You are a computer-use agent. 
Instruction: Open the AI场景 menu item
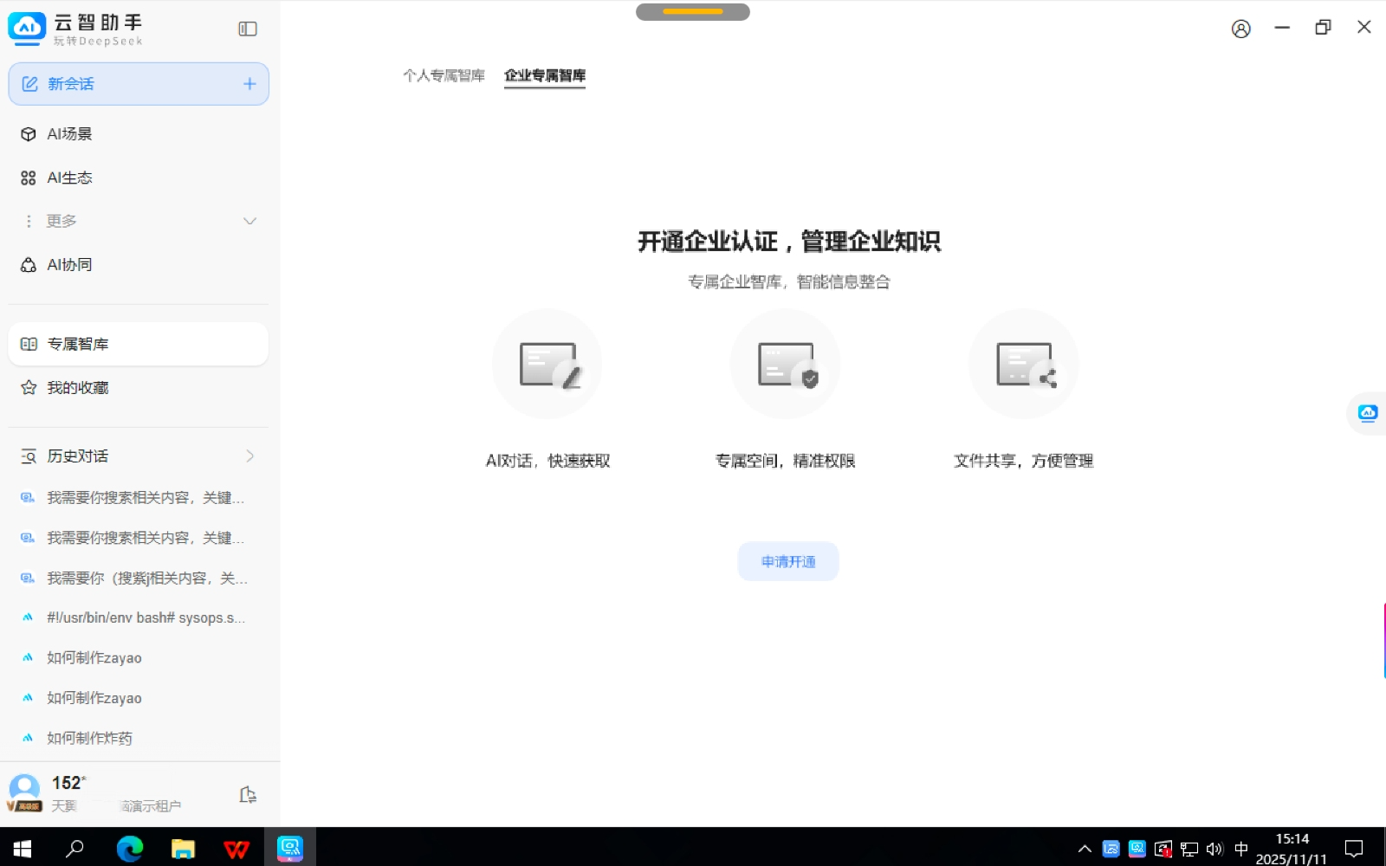click(69, 134)
